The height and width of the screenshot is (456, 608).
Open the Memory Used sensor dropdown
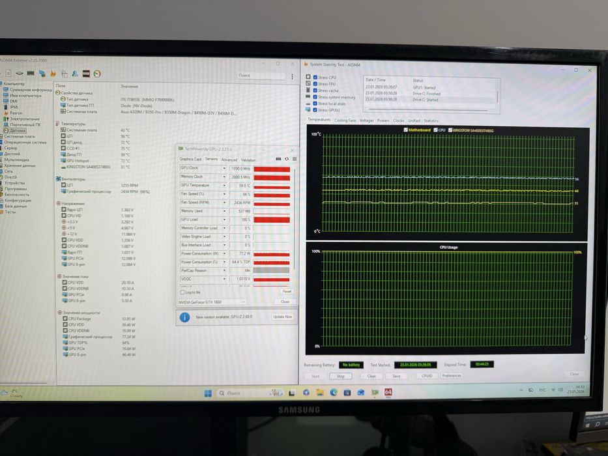point(224,211)
